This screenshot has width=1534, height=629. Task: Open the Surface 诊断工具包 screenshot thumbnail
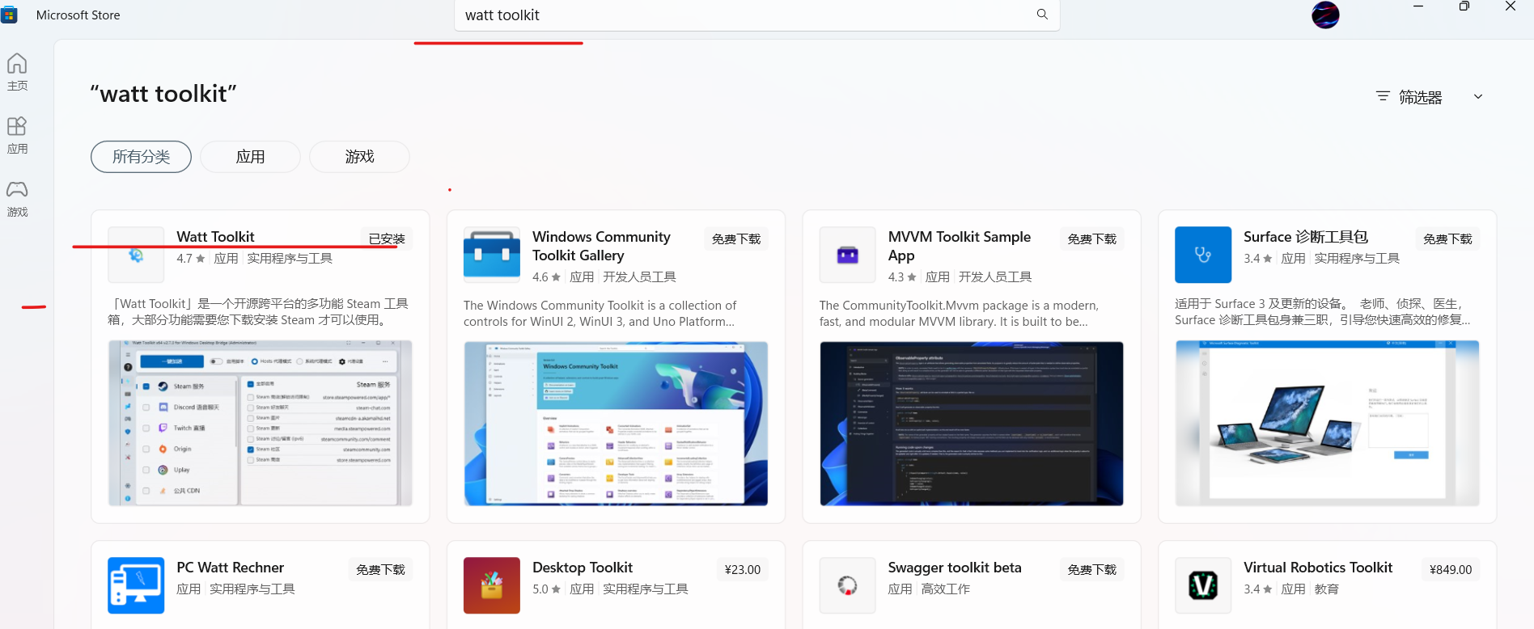click(1328, 423)
